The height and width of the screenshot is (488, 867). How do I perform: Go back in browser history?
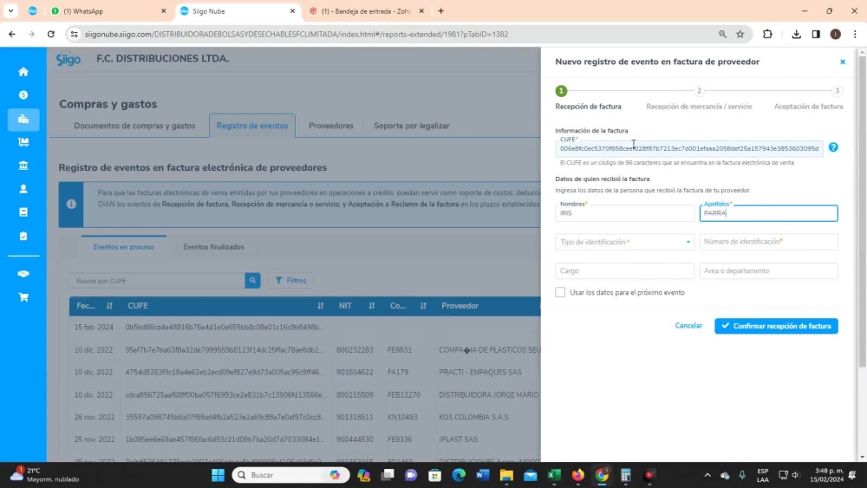point(12,35)
